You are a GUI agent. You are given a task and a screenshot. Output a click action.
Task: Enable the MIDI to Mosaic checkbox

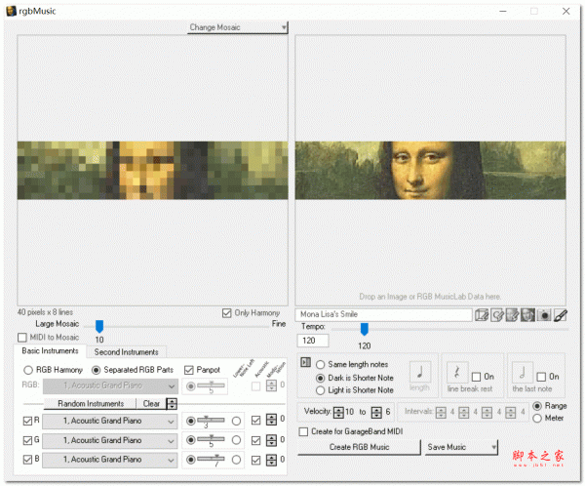pyautogui.click(x=22, y=338)
